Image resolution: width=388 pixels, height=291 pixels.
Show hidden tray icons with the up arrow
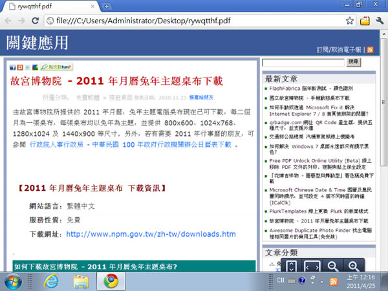pos(321,281)
